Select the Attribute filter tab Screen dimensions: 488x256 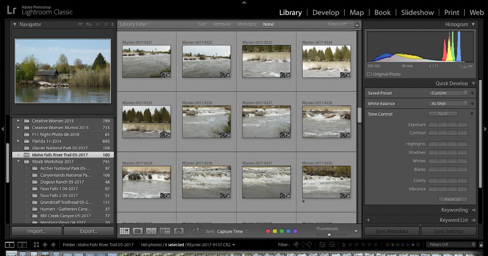222,24
